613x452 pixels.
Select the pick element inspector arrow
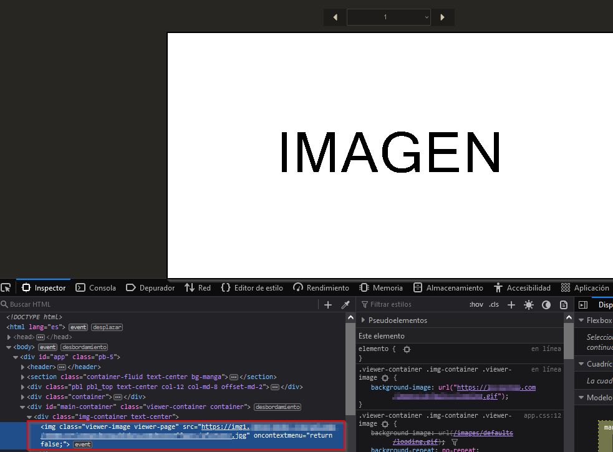point(6,287)
